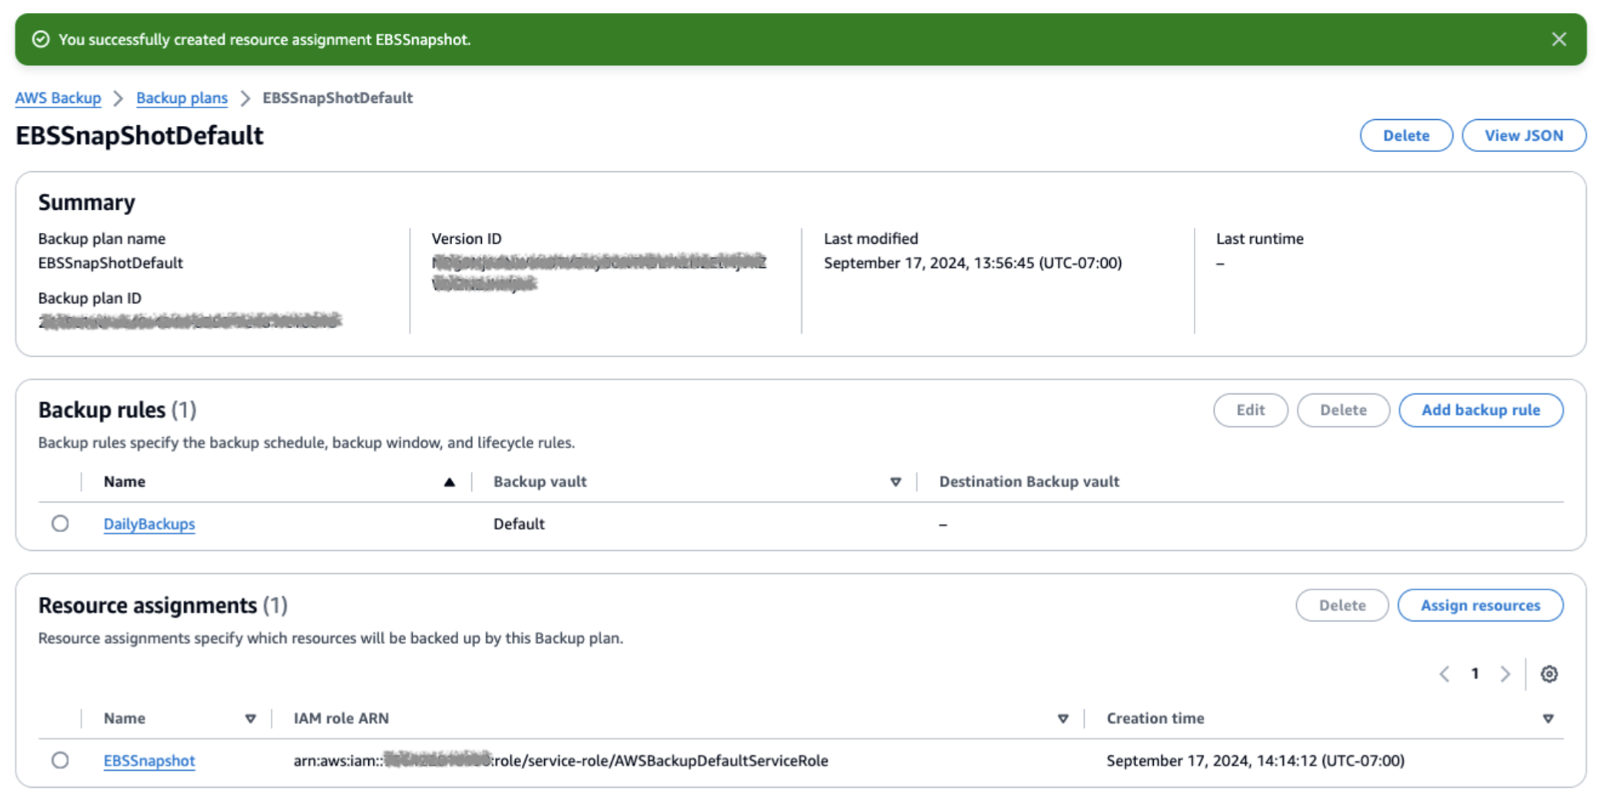Click page number 1 in pagination
The image size is (1599, 804).
1474,673
